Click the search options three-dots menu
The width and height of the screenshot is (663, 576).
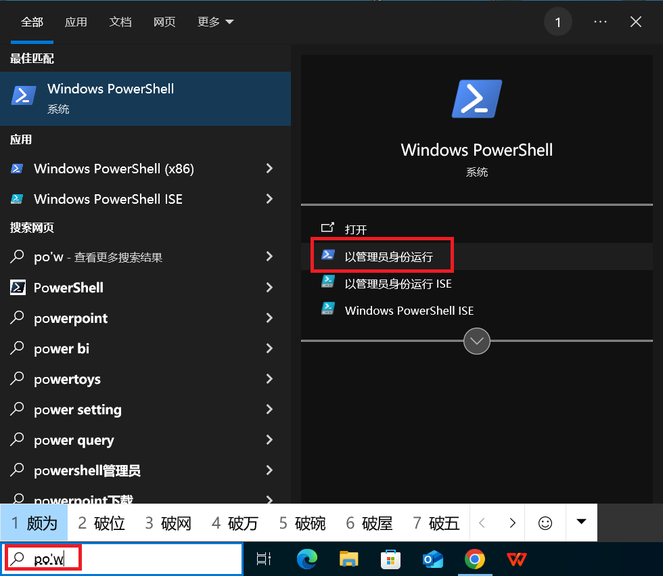pyautogui.click(x=600, y=22)
